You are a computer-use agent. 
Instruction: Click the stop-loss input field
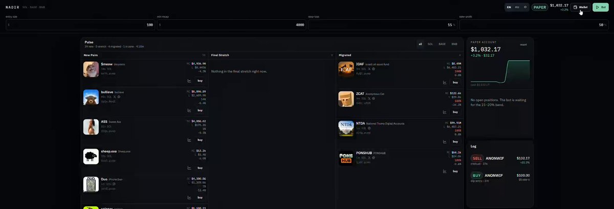[x=383, y=25]
